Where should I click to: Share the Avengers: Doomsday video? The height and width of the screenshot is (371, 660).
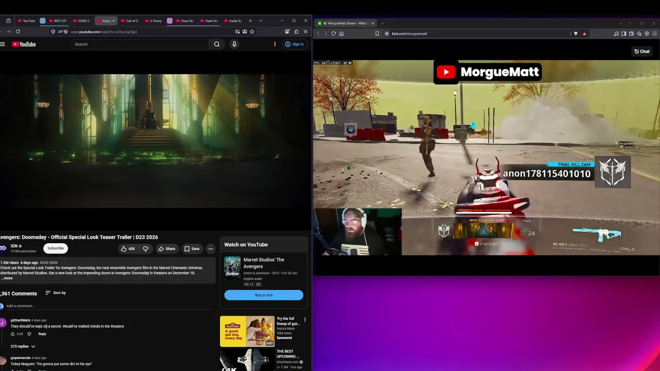pyautogui.click(x=167, y=249)
